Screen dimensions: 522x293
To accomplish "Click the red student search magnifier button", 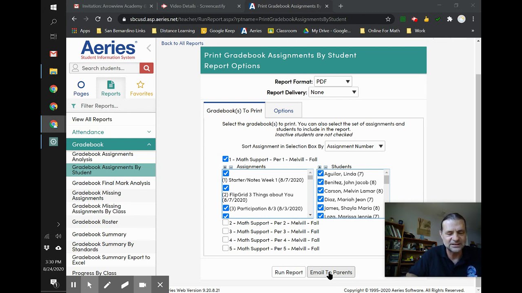I will point(146,68).
